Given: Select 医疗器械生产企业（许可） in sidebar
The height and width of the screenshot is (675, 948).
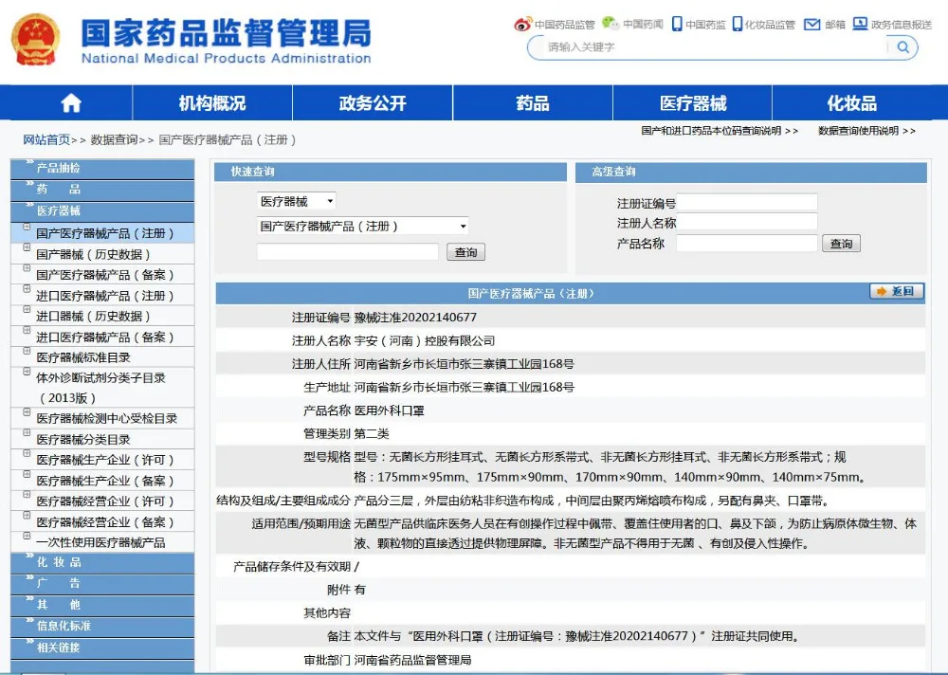Looking at the screenshot, I should click(x=104, y=460).
